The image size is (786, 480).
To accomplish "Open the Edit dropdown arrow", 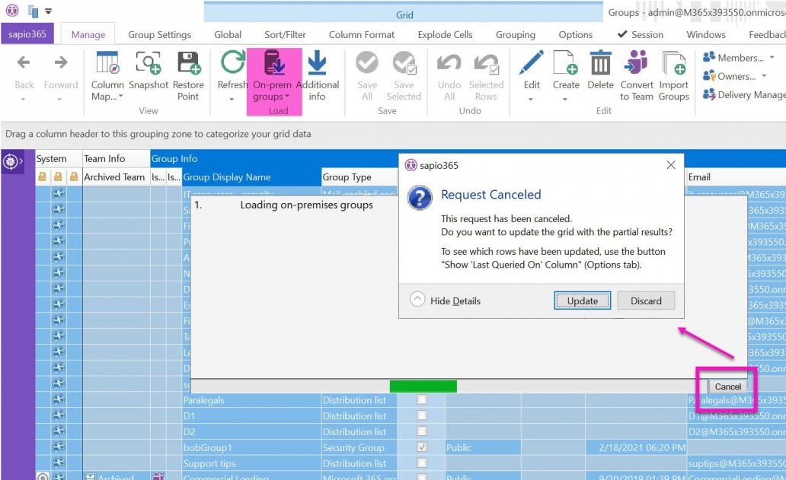I will click(x=531, y=100).
